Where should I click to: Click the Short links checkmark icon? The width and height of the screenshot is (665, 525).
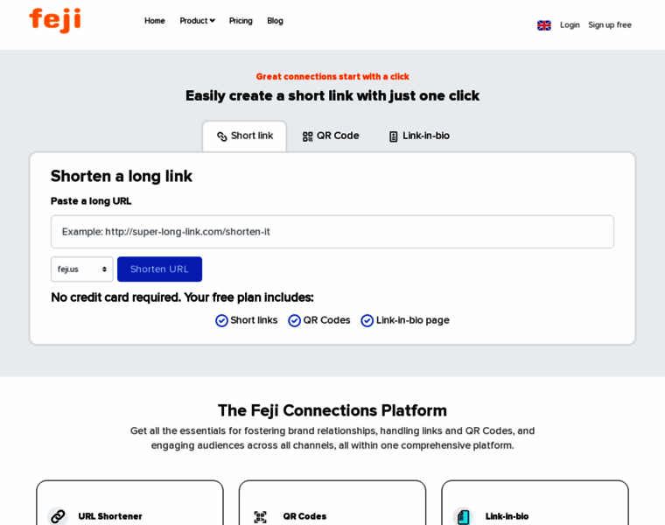coord(222,320)
